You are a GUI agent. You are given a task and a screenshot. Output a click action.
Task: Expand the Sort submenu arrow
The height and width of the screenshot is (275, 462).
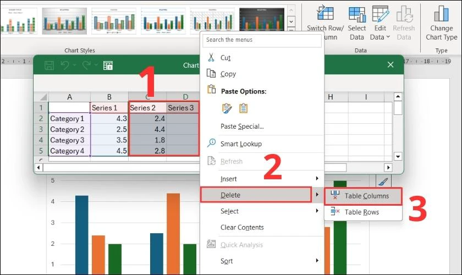pyautogui.click(x=317, y=260)
